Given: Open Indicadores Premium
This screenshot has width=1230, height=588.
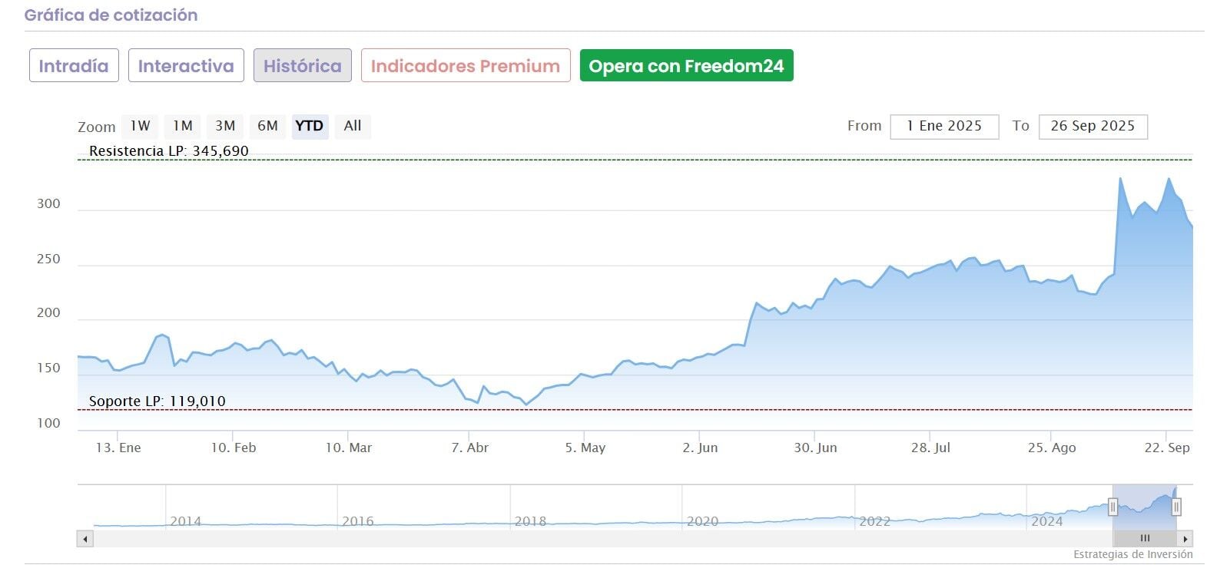Looking at the screenshot, I should click(x=466, y=66).
